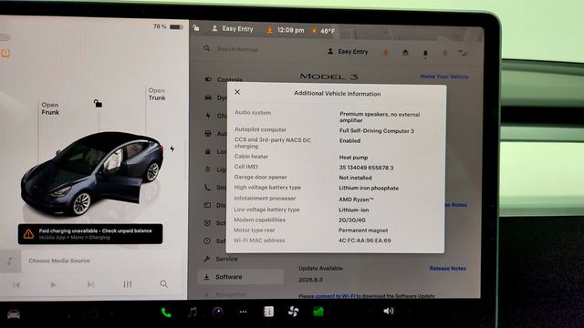This screenshot has height=328, width=584.
Task: Close the Additional Vehicle Information dialog
Action: 237,92
